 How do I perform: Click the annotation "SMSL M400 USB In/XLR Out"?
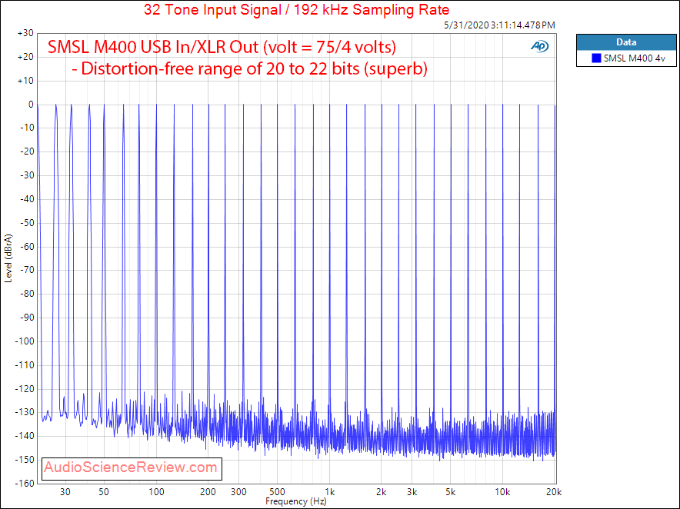[x=153, y=47]
